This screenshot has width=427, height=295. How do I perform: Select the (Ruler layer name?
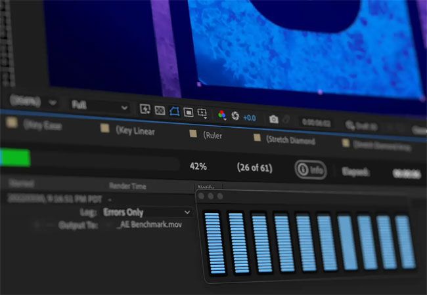[213, 135]
